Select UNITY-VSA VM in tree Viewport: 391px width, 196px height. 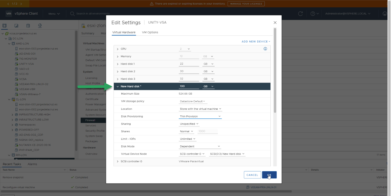pyautogui.click(x=26, y=64)
